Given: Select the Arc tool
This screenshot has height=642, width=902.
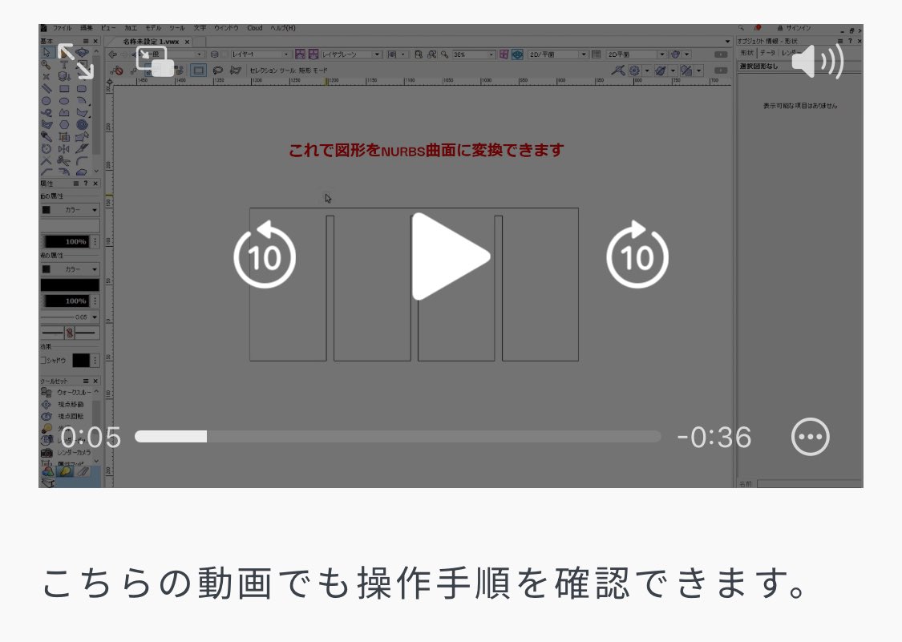Looking at the screenshot, I should (82, 101).
